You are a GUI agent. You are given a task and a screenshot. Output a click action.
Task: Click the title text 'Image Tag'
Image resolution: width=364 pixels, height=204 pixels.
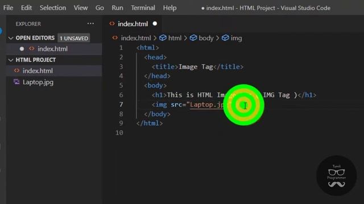(x=196, y=67)
